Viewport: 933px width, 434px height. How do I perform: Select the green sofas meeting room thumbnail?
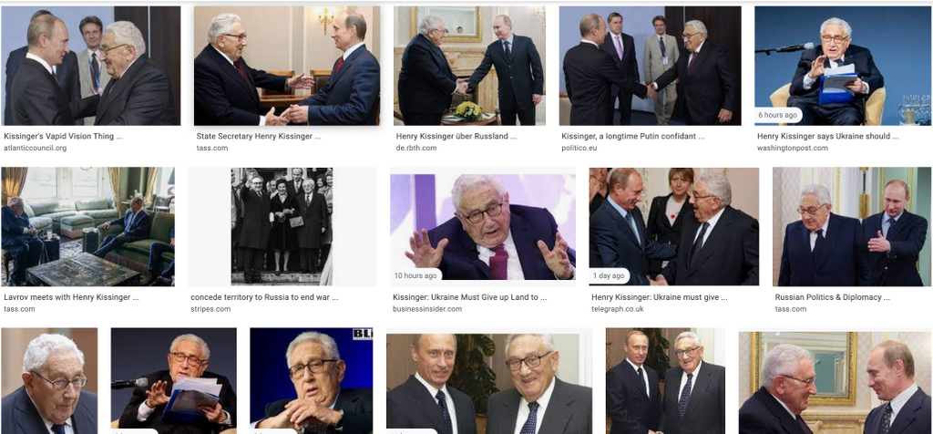(88, 226)
